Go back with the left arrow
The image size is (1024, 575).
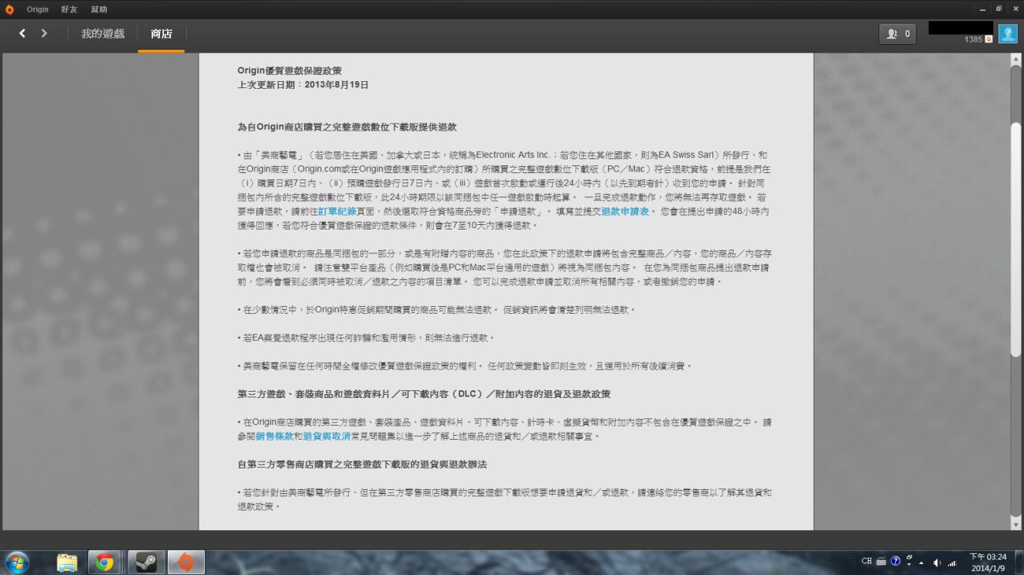[x=22, y=33]
